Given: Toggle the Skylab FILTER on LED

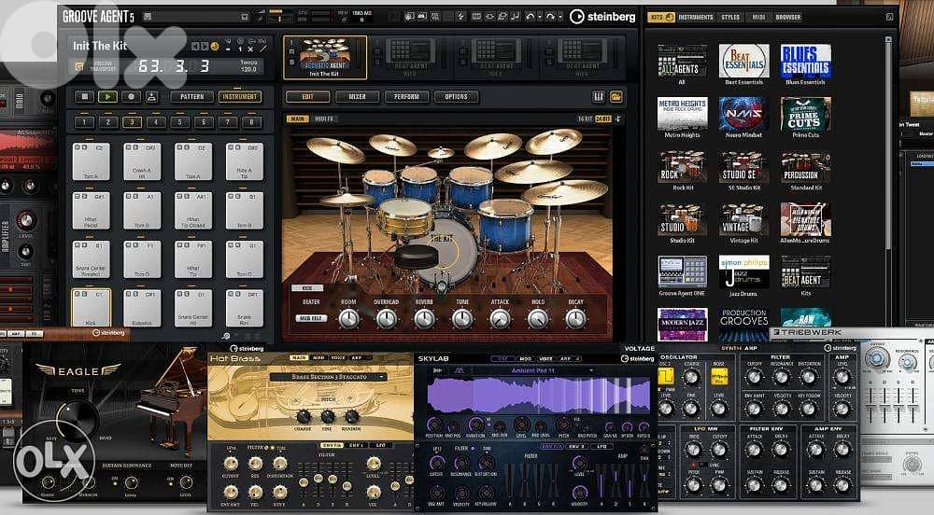Looking at the screenshot, I should tap(473, 449).
